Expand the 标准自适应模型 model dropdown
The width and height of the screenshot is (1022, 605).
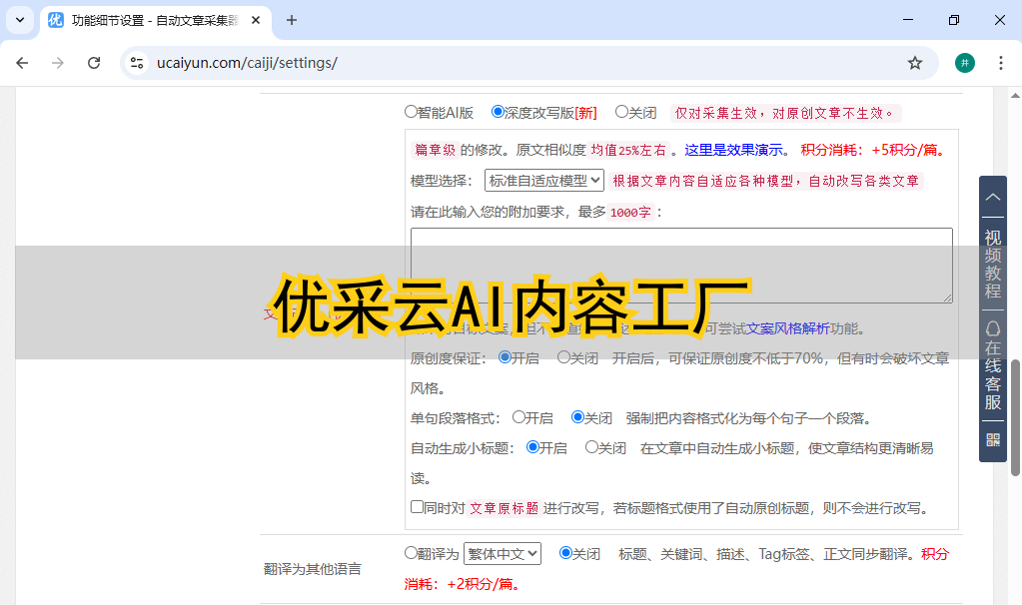tap(543, 181)
